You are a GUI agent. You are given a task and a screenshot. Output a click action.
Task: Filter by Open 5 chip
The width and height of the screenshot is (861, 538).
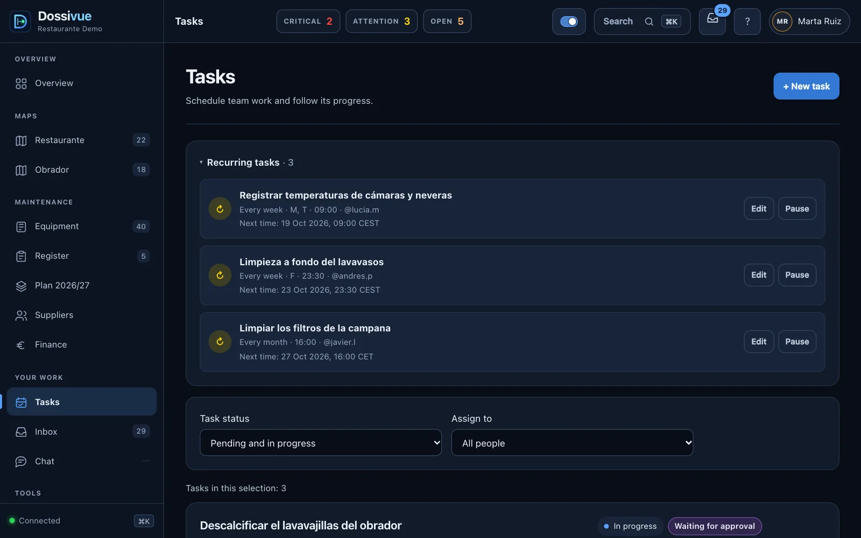click(x=447, y=22)
